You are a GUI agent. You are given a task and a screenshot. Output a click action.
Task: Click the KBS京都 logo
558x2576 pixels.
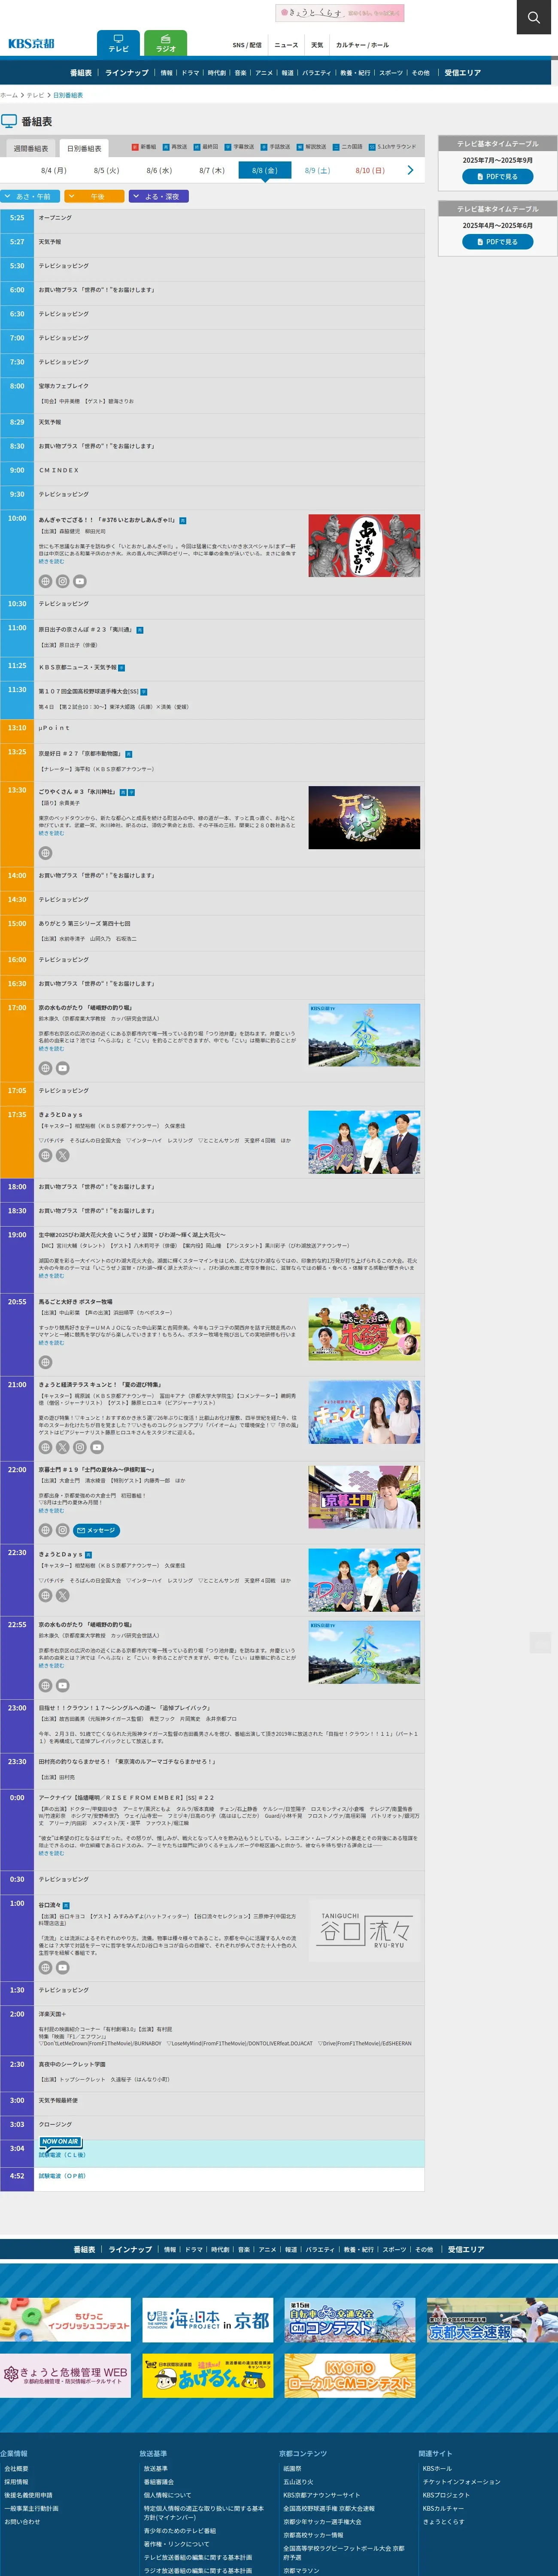click(x=31, y=43)
